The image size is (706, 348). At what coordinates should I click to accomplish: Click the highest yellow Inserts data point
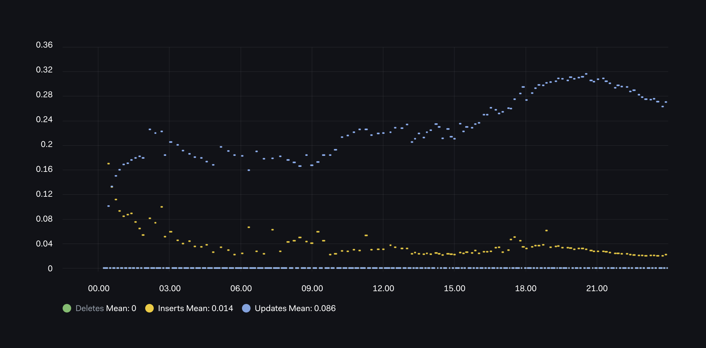pos(109,164)
